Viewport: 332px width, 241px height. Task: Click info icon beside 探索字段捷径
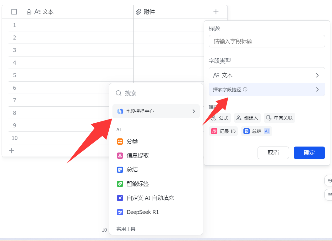245,89
